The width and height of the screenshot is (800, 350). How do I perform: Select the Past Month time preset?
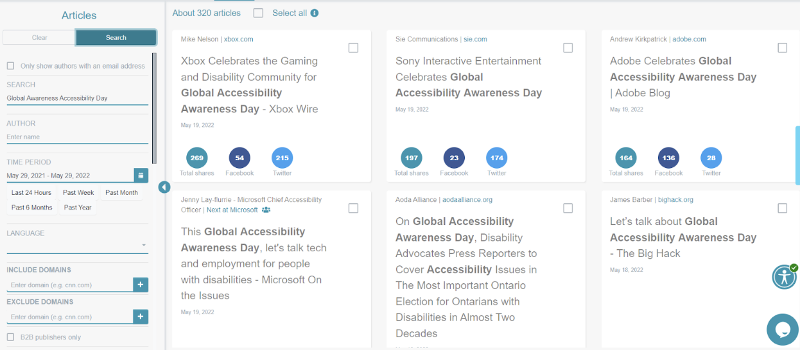(x=121, y=192)
